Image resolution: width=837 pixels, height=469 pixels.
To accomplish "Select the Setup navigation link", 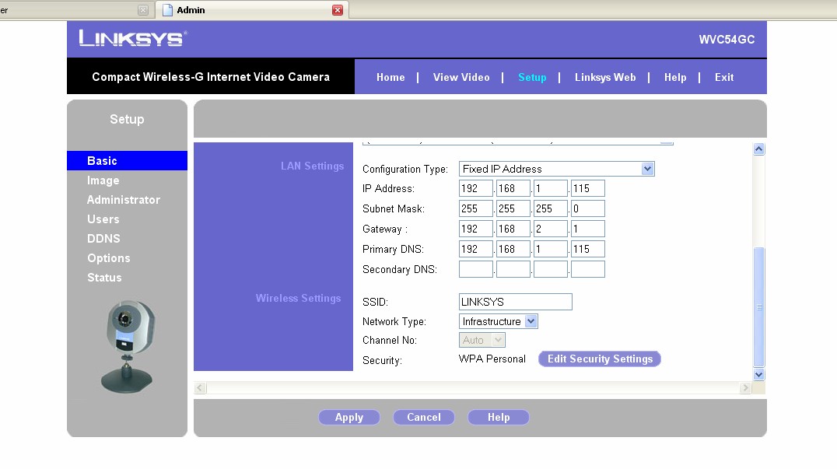I will 532,77.
